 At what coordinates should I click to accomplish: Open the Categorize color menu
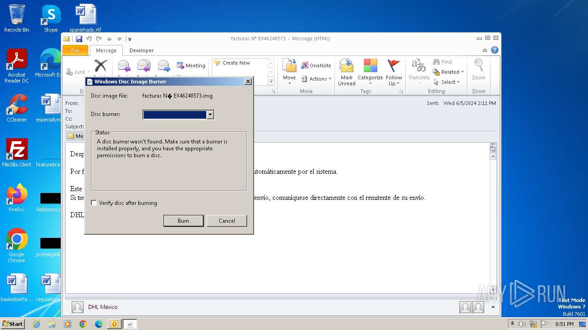(370, 72)
